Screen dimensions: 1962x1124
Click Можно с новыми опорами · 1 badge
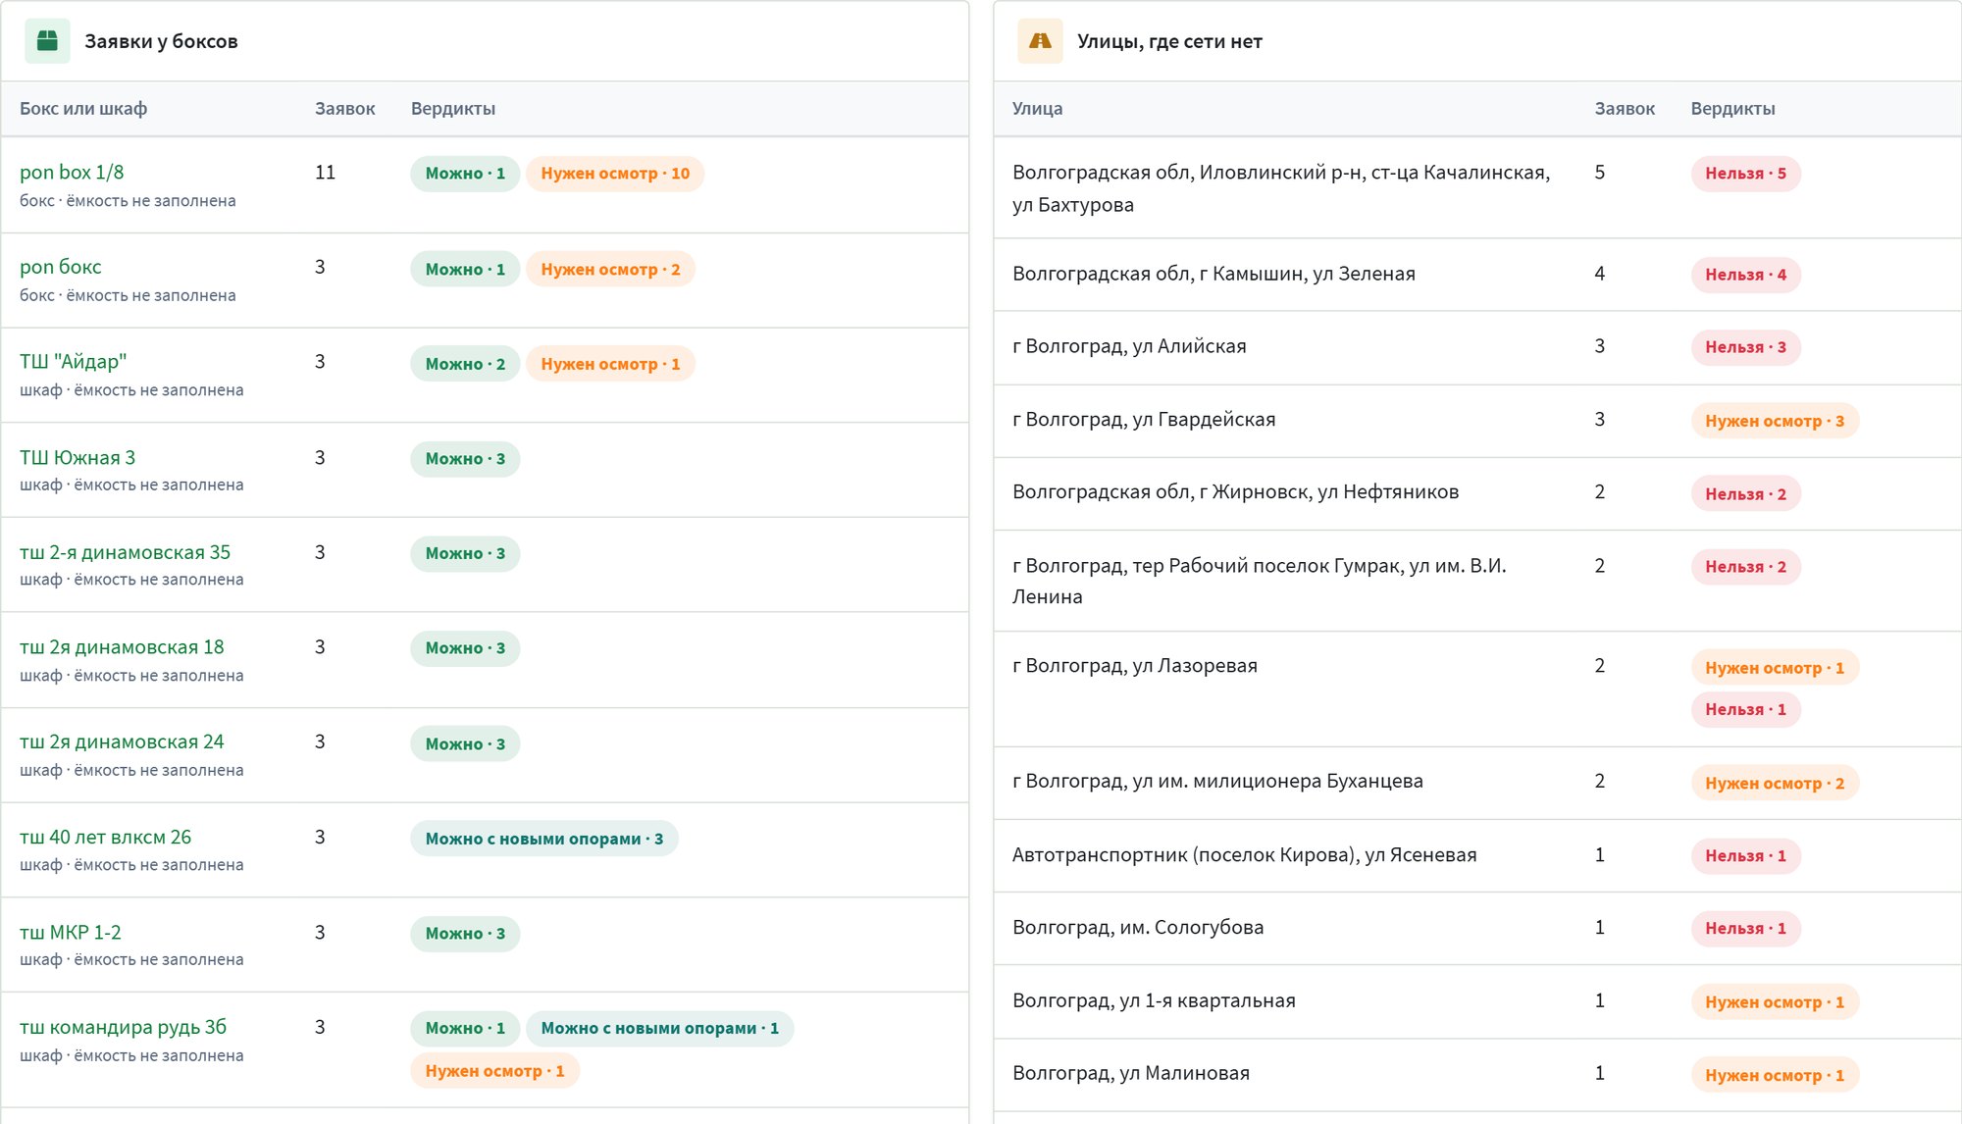(660, 1028)
